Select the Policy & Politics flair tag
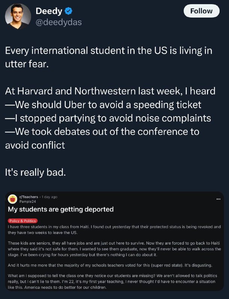Image resolution: width=229 pixels, height=299 pixels. [x=23, y=221]
